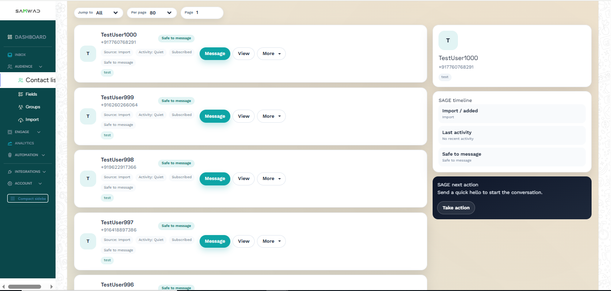Open the Engage menu item
The height and width of the screenshot is (291, 611).
coord(22,132)
